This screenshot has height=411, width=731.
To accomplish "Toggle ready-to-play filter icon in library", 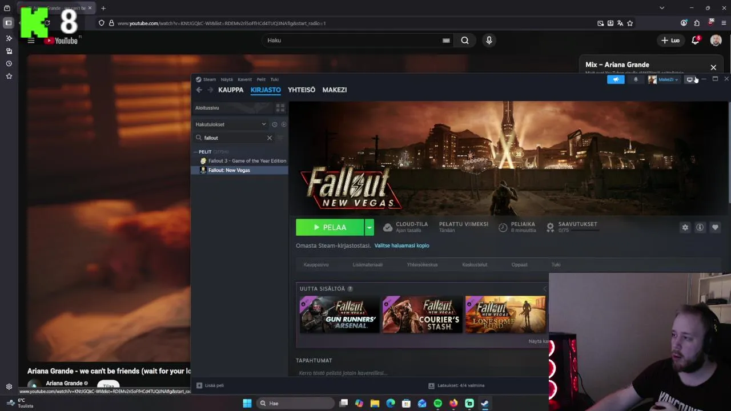I will point(283,124).
